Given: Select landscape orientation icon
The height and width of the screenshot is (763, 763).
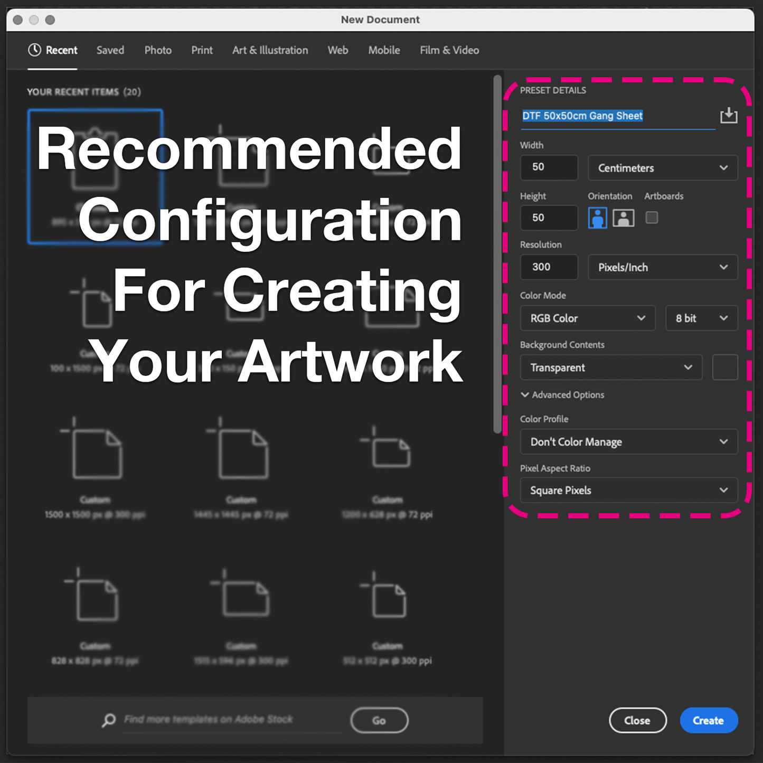Looking at the screenshot, I should (x=623, y=218).
